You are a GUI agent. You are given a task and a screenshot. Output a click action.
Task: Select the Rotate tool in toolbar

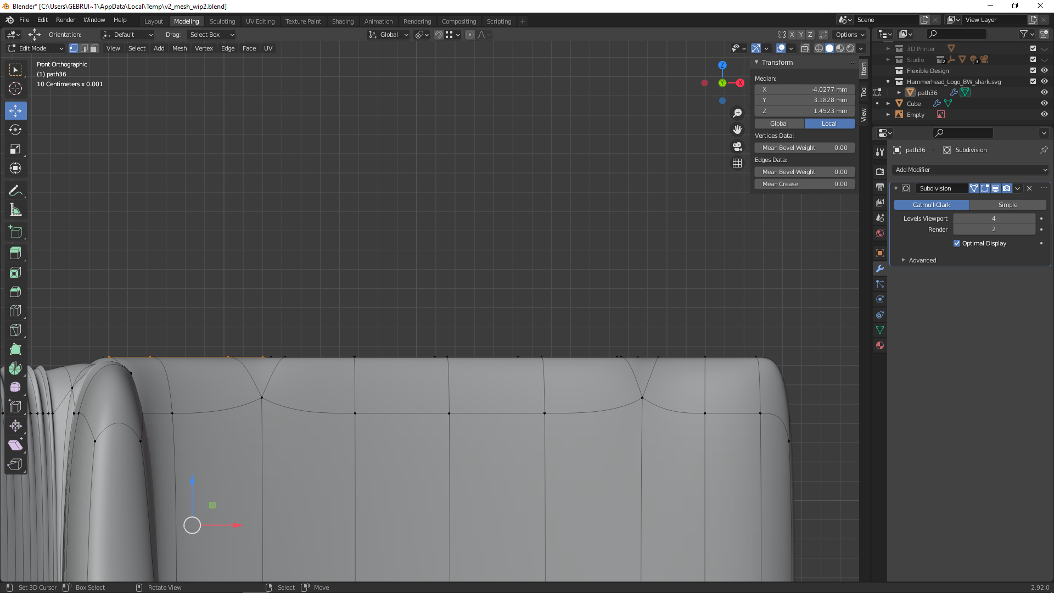(15, 130)
